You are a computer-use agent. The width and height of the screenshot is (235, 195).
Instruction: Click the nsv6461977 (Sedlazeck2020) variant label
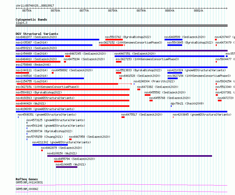36,37
